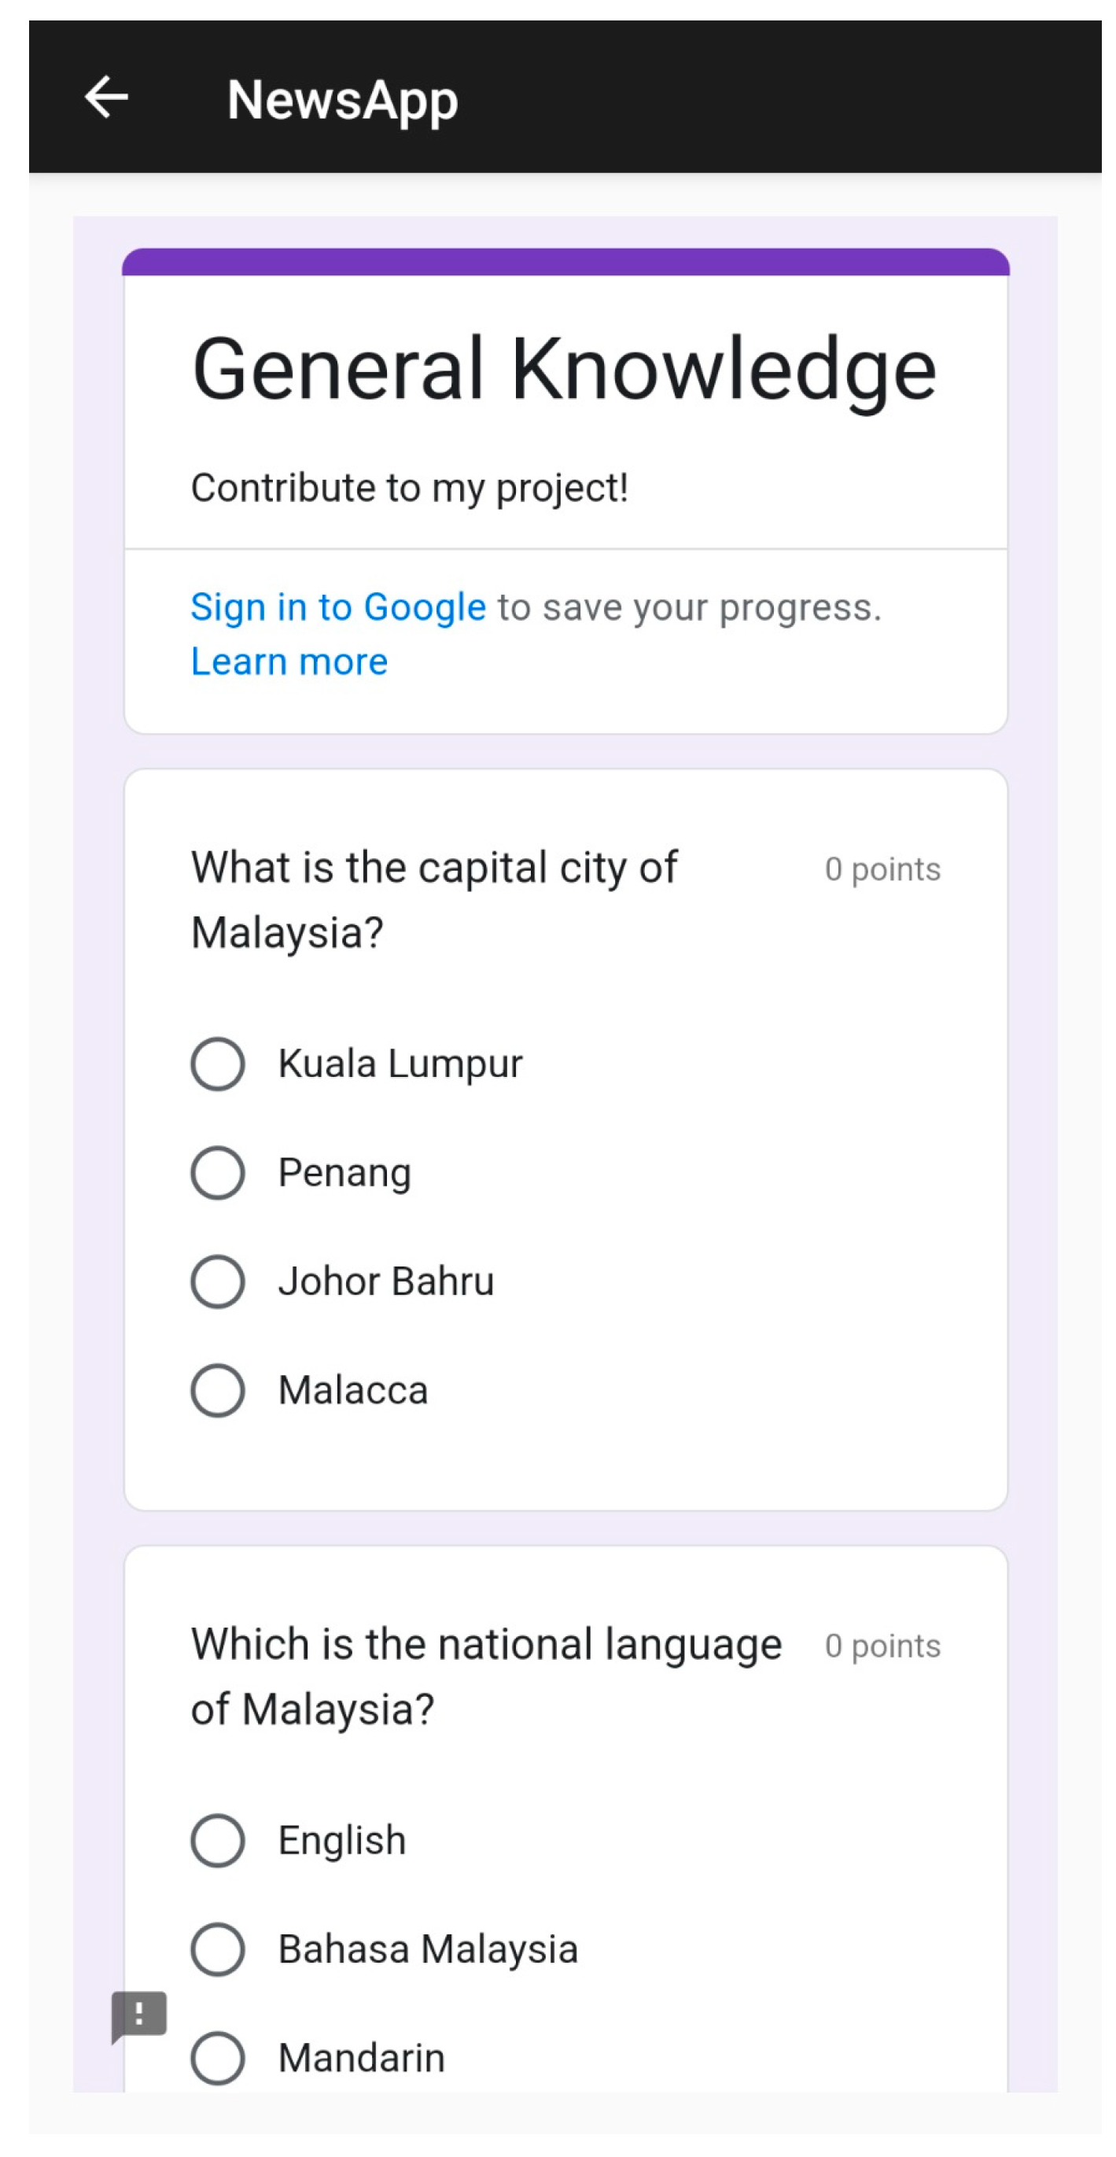1116x2157 pixels.
Task: Click the Penang answer label text
Action: [x=344, y=1172]
